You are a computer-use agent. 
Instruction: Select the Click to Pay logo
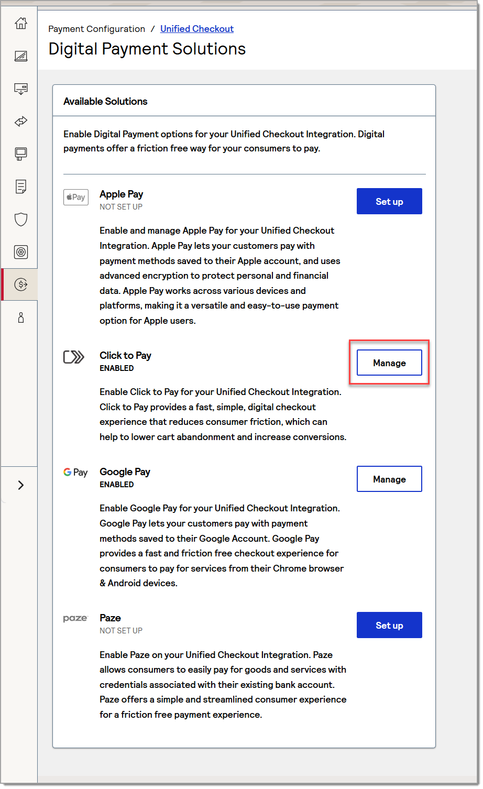click(x=74, y=357)
